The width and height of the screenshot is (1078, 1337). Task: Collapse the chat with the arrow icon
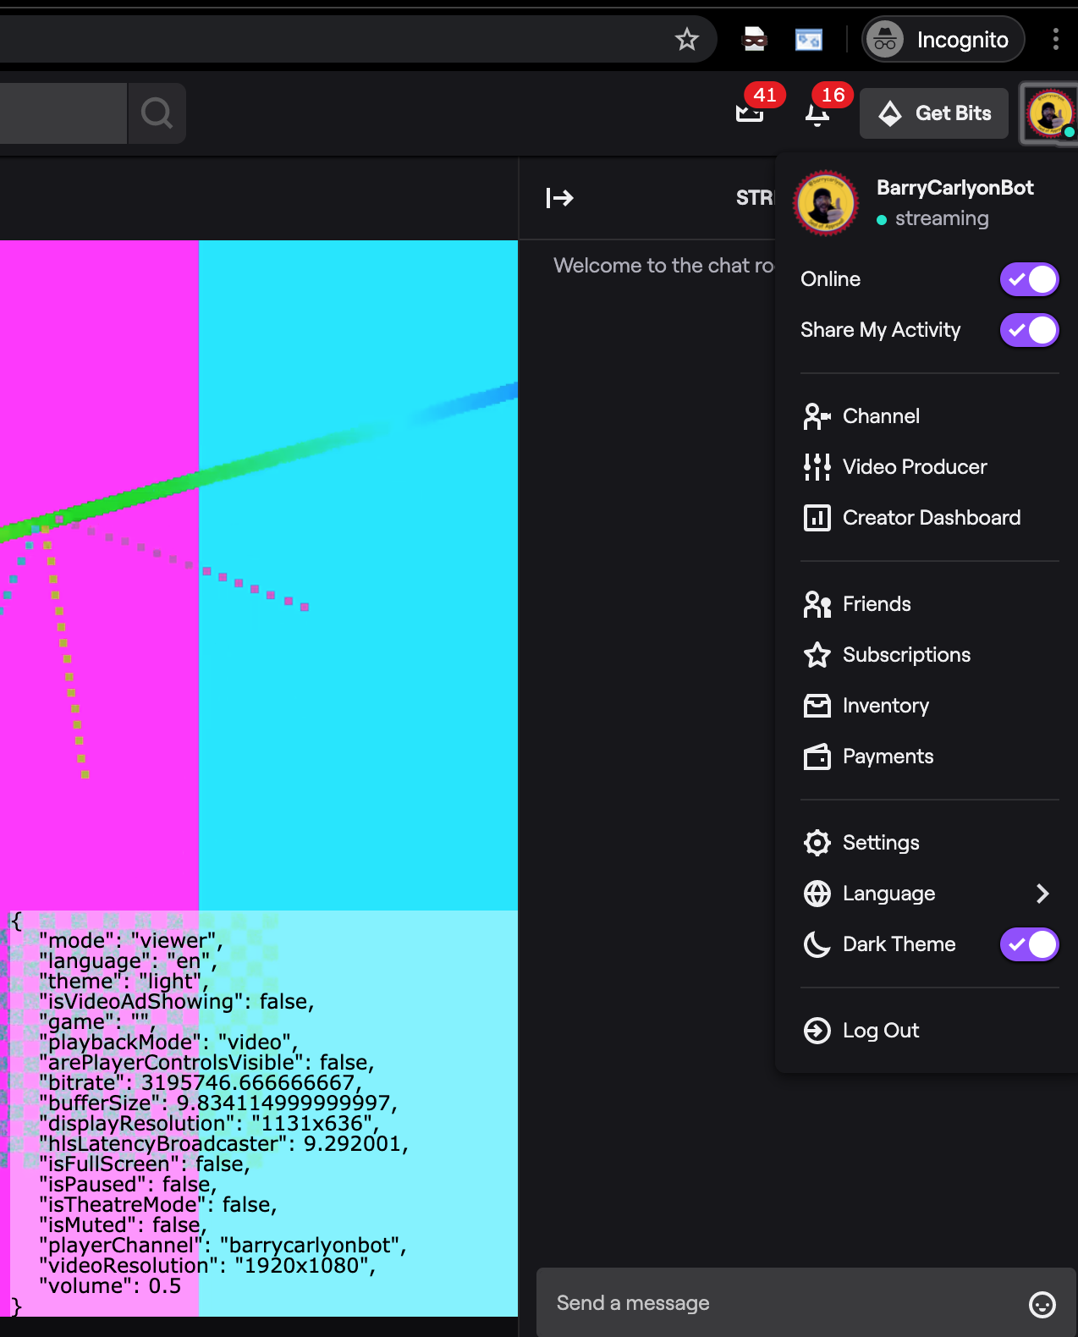(x=559, y=198)
